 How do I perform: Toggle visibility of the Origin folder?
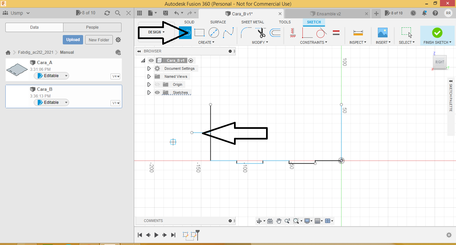tap(157, 84)
